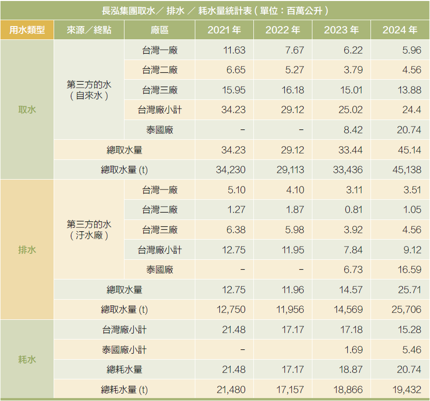Click the value 16.59

(409, 270)
